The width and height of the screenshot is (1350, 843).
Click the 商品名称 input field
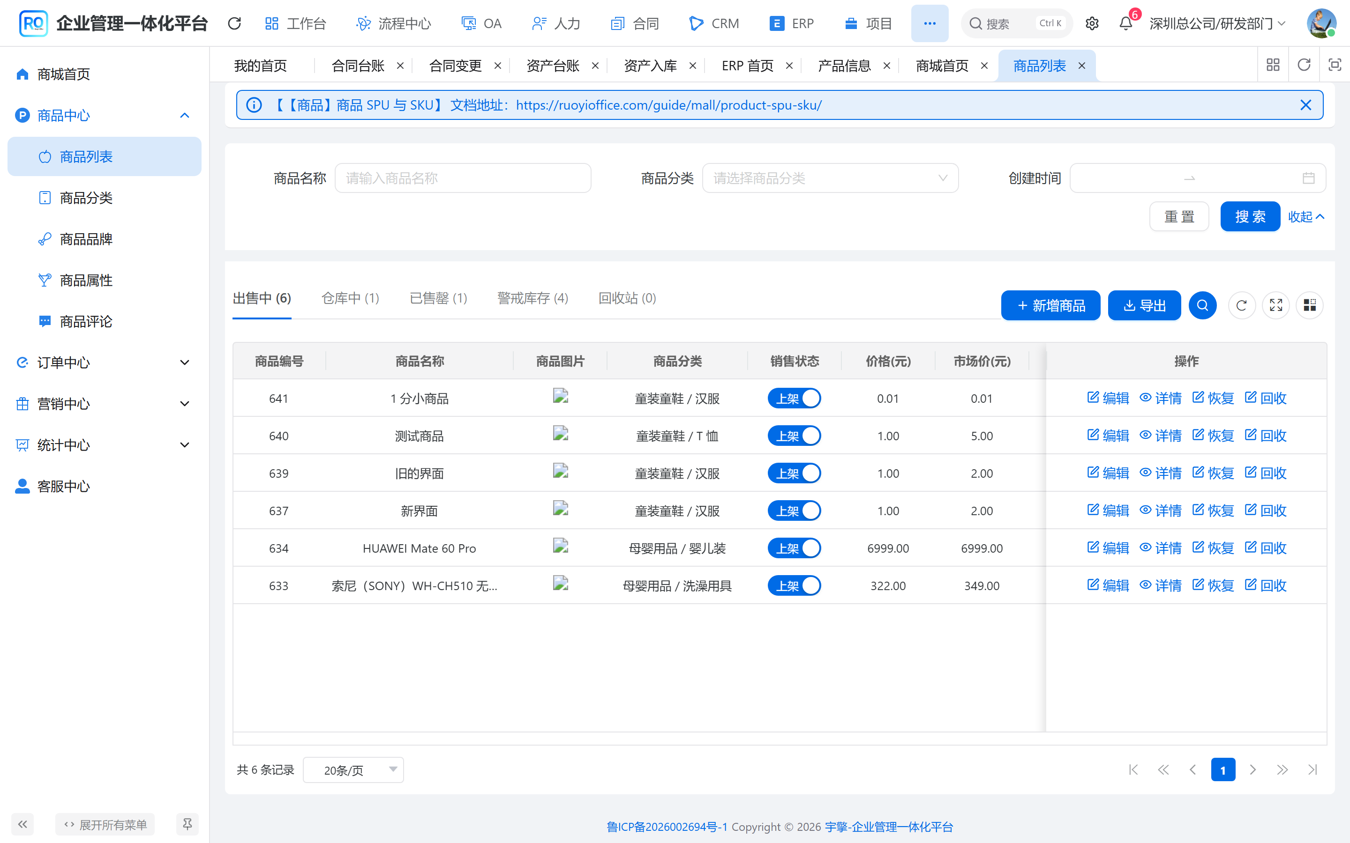tap(463, 178)
